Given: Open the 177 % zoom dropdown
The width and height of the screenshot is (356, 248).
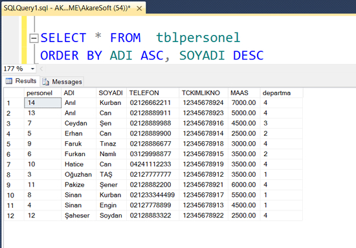Looking at the screenshot, I should click(33, 69).
